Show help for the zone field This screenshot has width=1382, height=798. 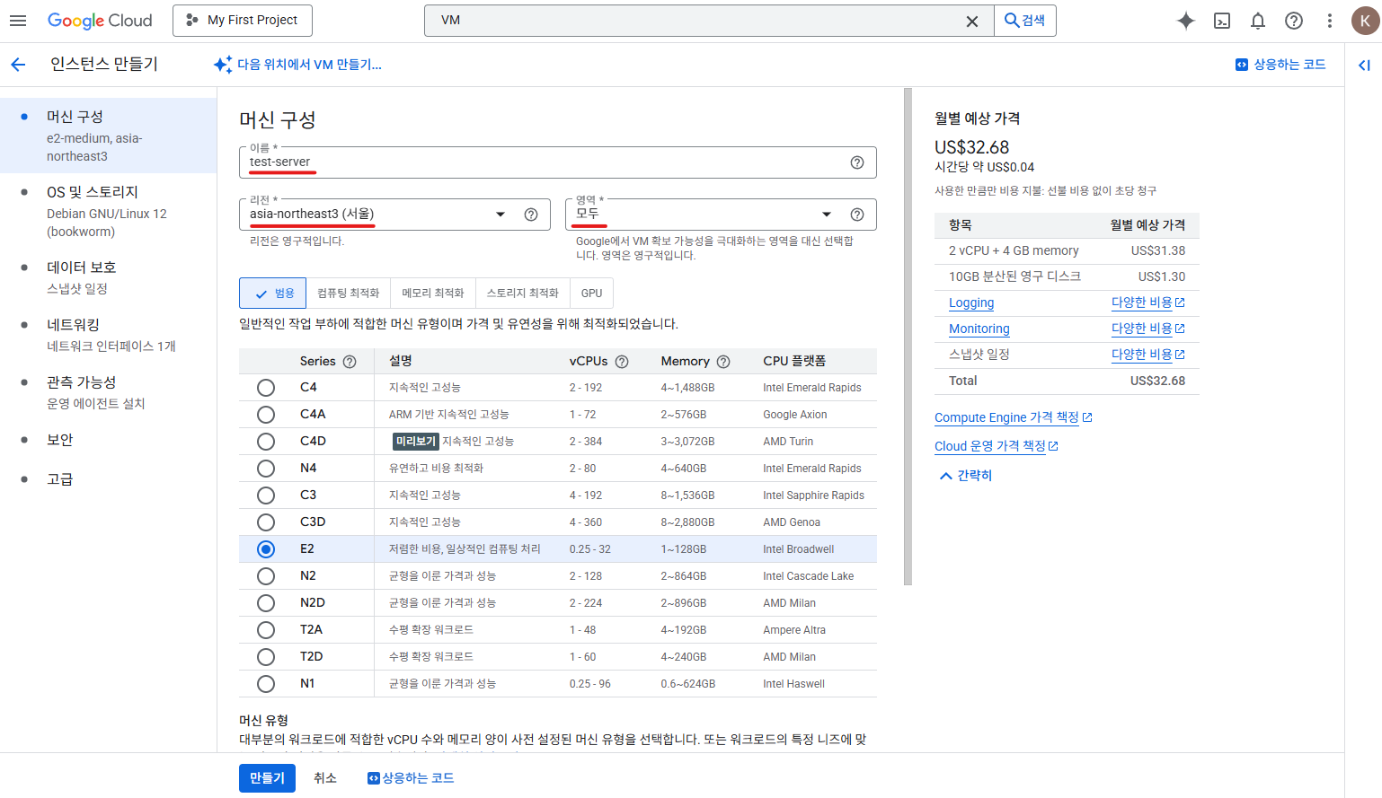(x=857, y=215)
